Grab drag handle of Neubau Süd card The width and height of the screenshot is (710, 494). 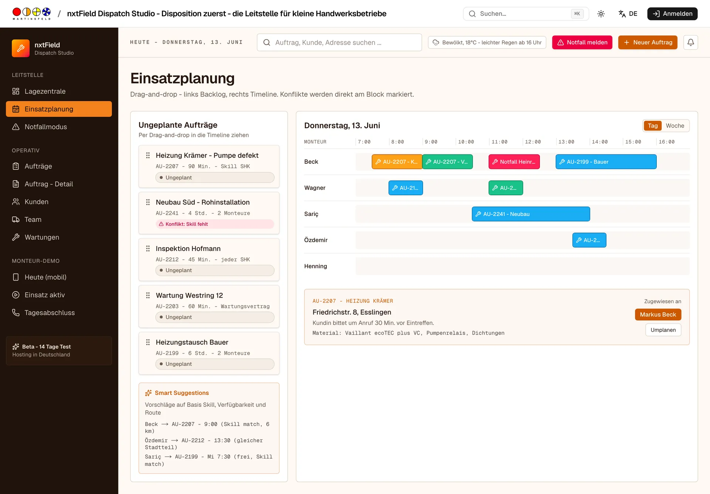pos(148,202)
